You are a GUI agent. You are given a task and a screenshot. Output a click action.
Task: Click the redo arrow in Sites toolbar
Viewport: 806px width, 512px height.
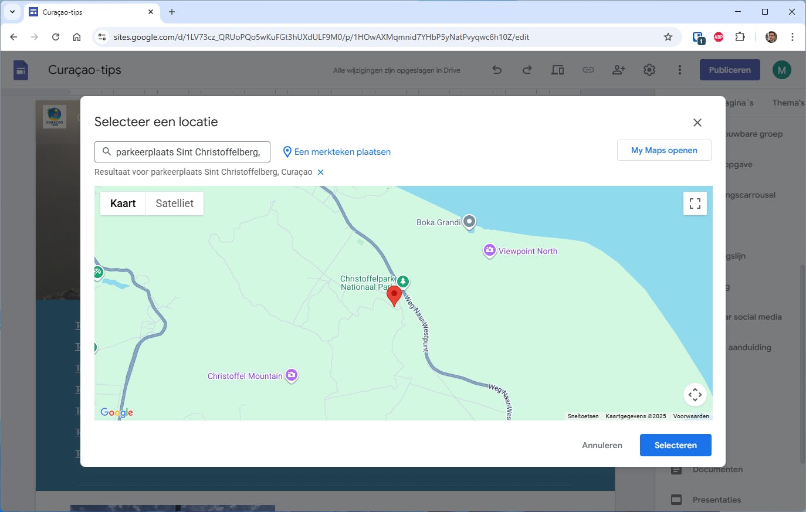pos(527,70)
